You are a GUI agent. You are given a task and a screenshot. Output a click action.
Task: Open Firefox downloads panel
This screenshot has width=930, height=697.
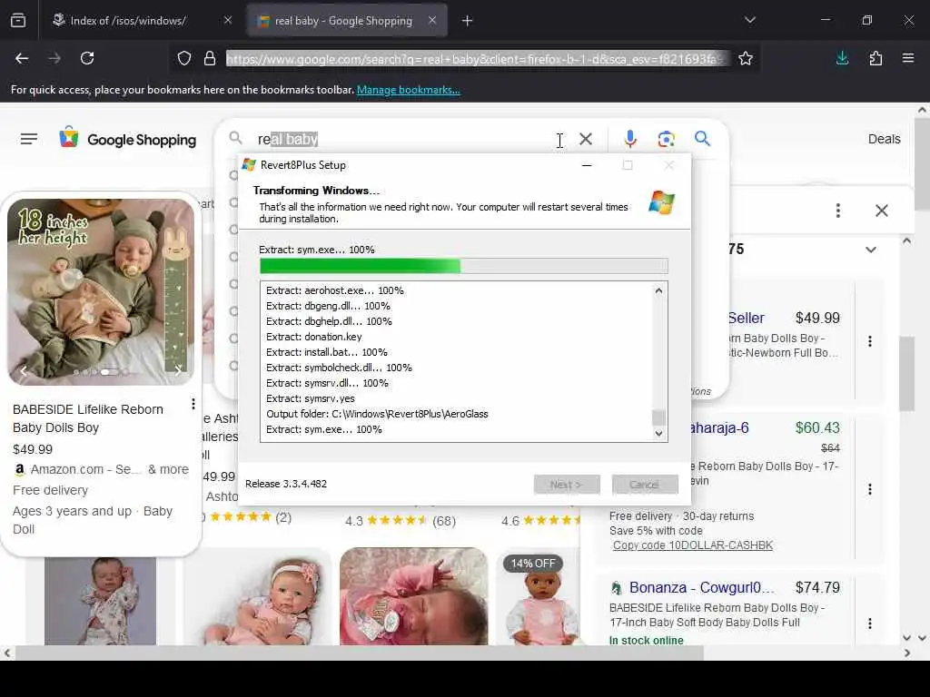[x=842, y=58]
